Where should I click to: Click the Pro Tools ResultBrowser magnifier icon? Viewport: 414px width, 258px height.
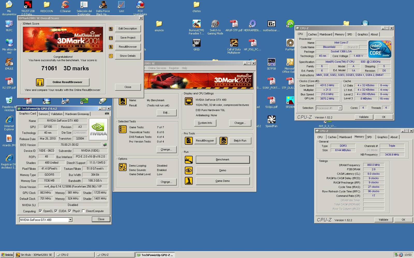189,141
